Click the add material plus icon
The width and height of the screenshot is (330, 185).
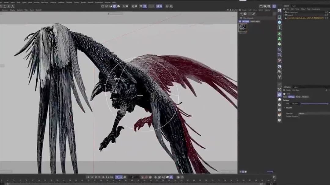(x=241, y=14)
